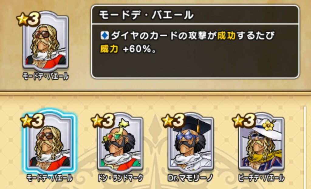Click the star 3 badge on selected card
Viewport: 311px width, 189px height.
32,121
